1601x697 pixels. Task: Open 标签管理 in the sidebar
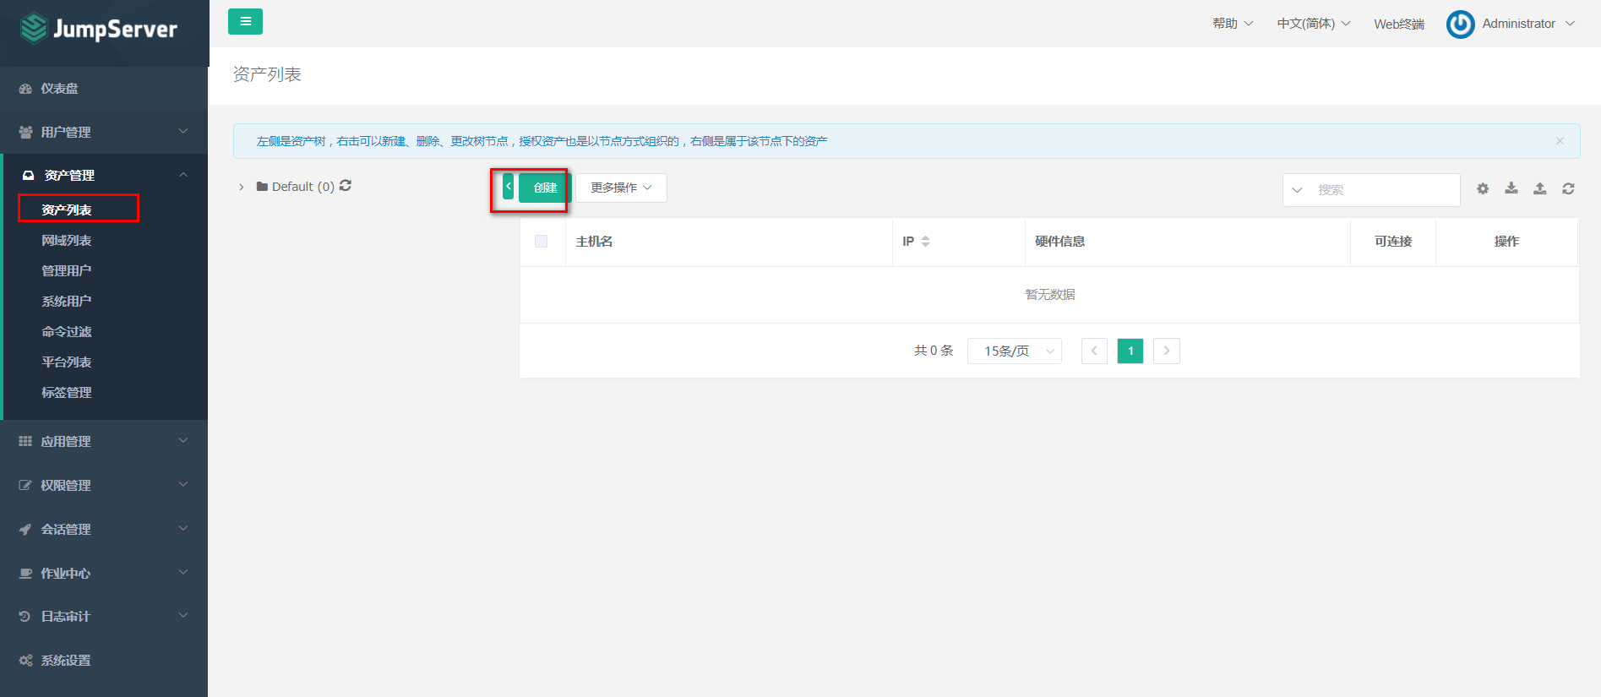click(x=67, y=393)
